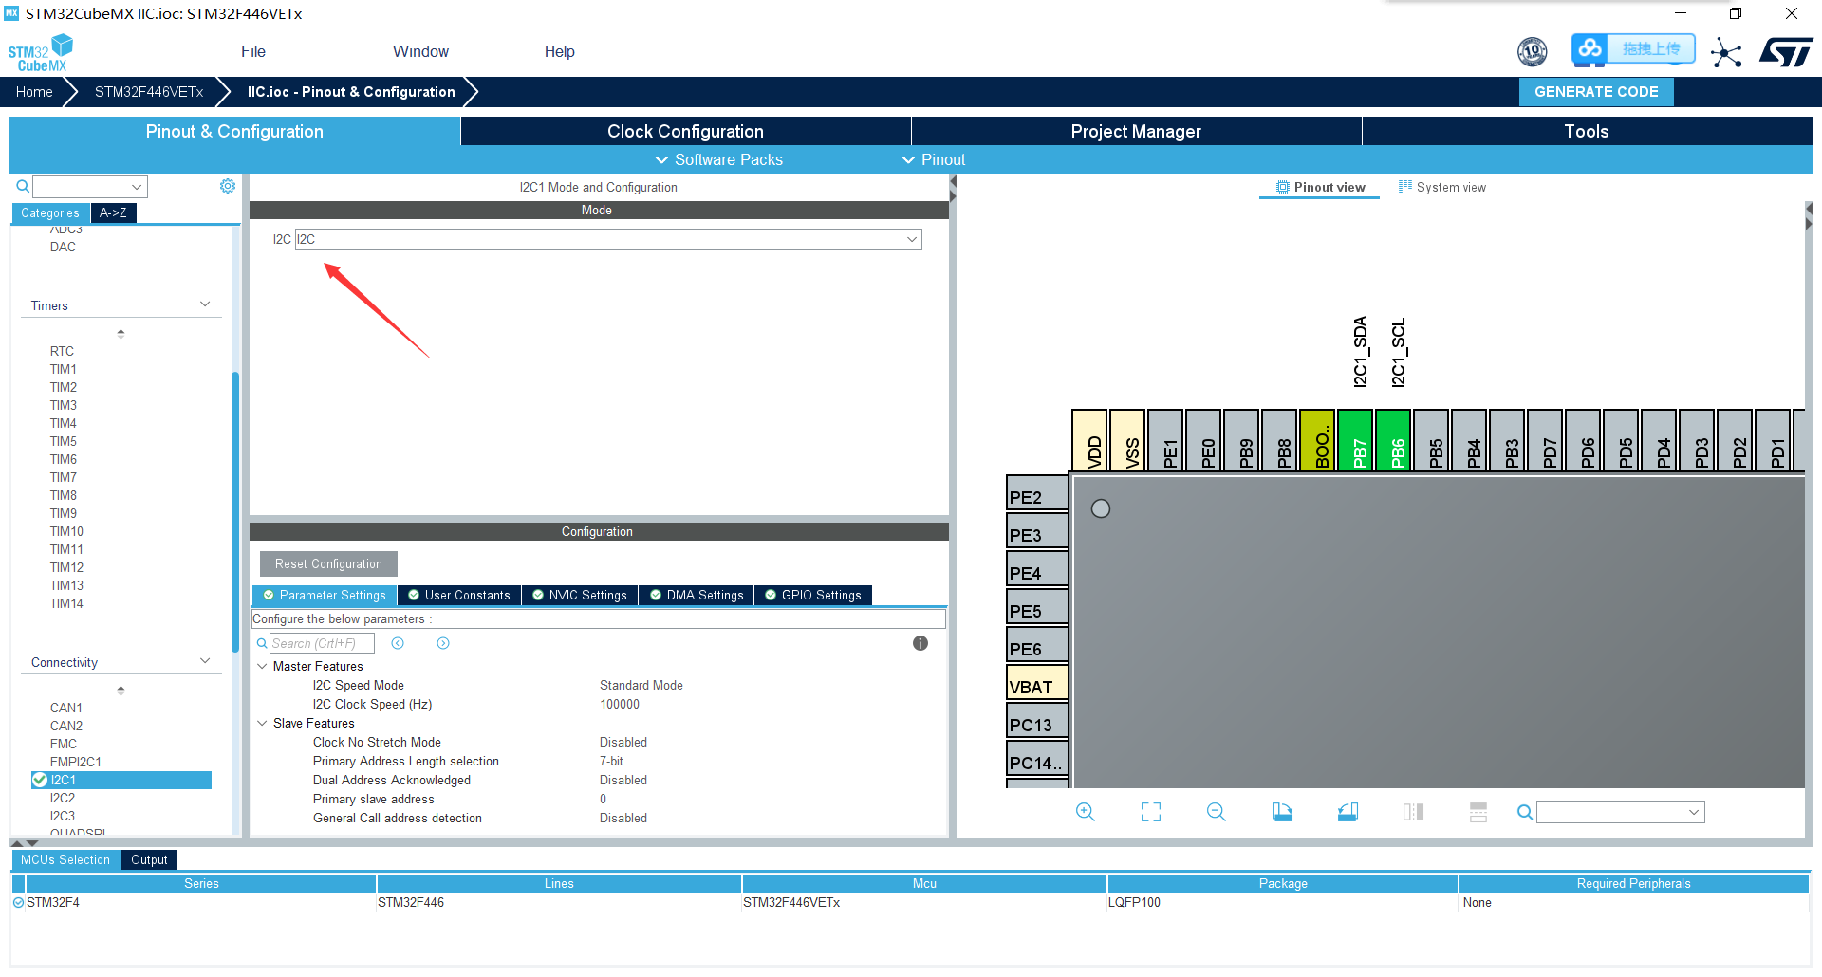Open the Output tab

[x=149, y=859]
